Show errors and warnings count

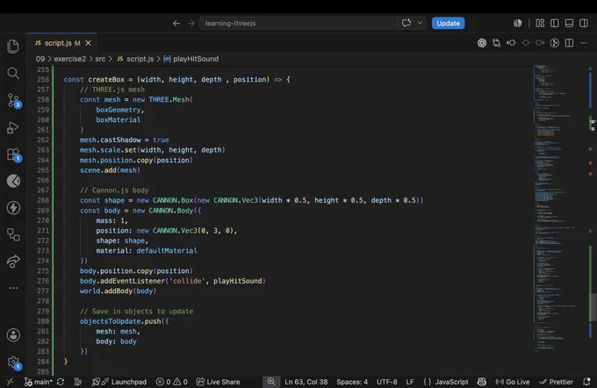pyautogui.click(x=172, y=382)
